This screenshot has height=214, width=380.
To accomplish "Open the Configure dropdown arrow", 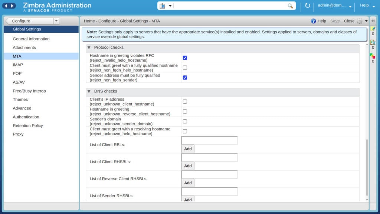I will (x=56, y=21).
